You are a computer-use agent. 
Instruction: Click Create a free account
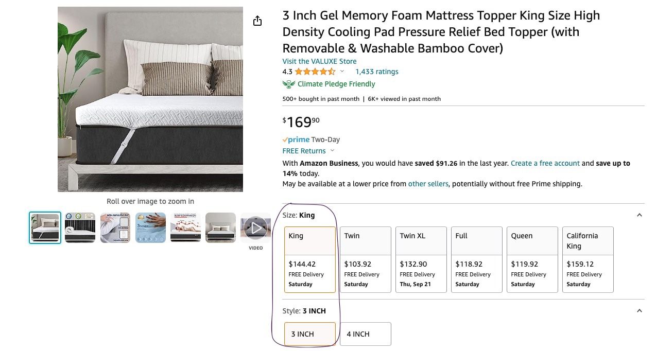[545, 163]
